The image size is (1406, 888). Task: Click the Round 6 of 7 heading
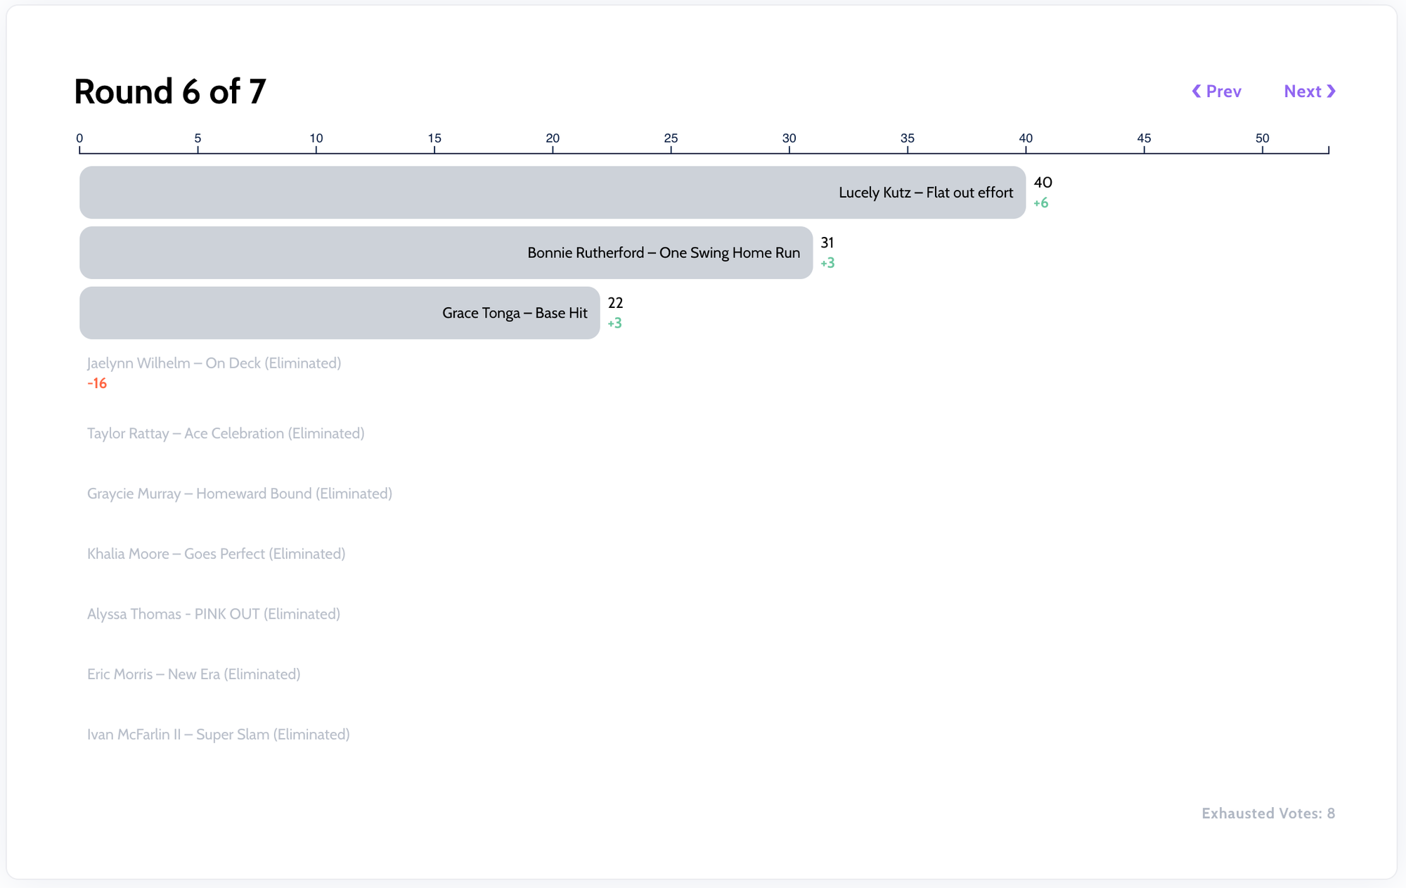(170, 92)
